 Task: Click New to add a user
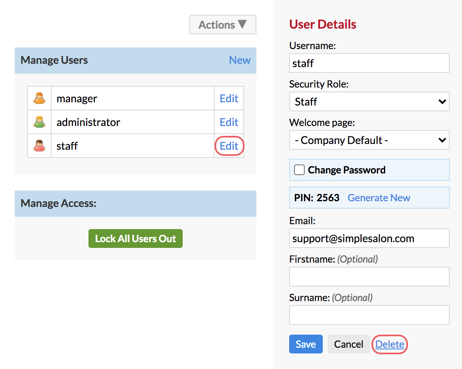[240, 60]
